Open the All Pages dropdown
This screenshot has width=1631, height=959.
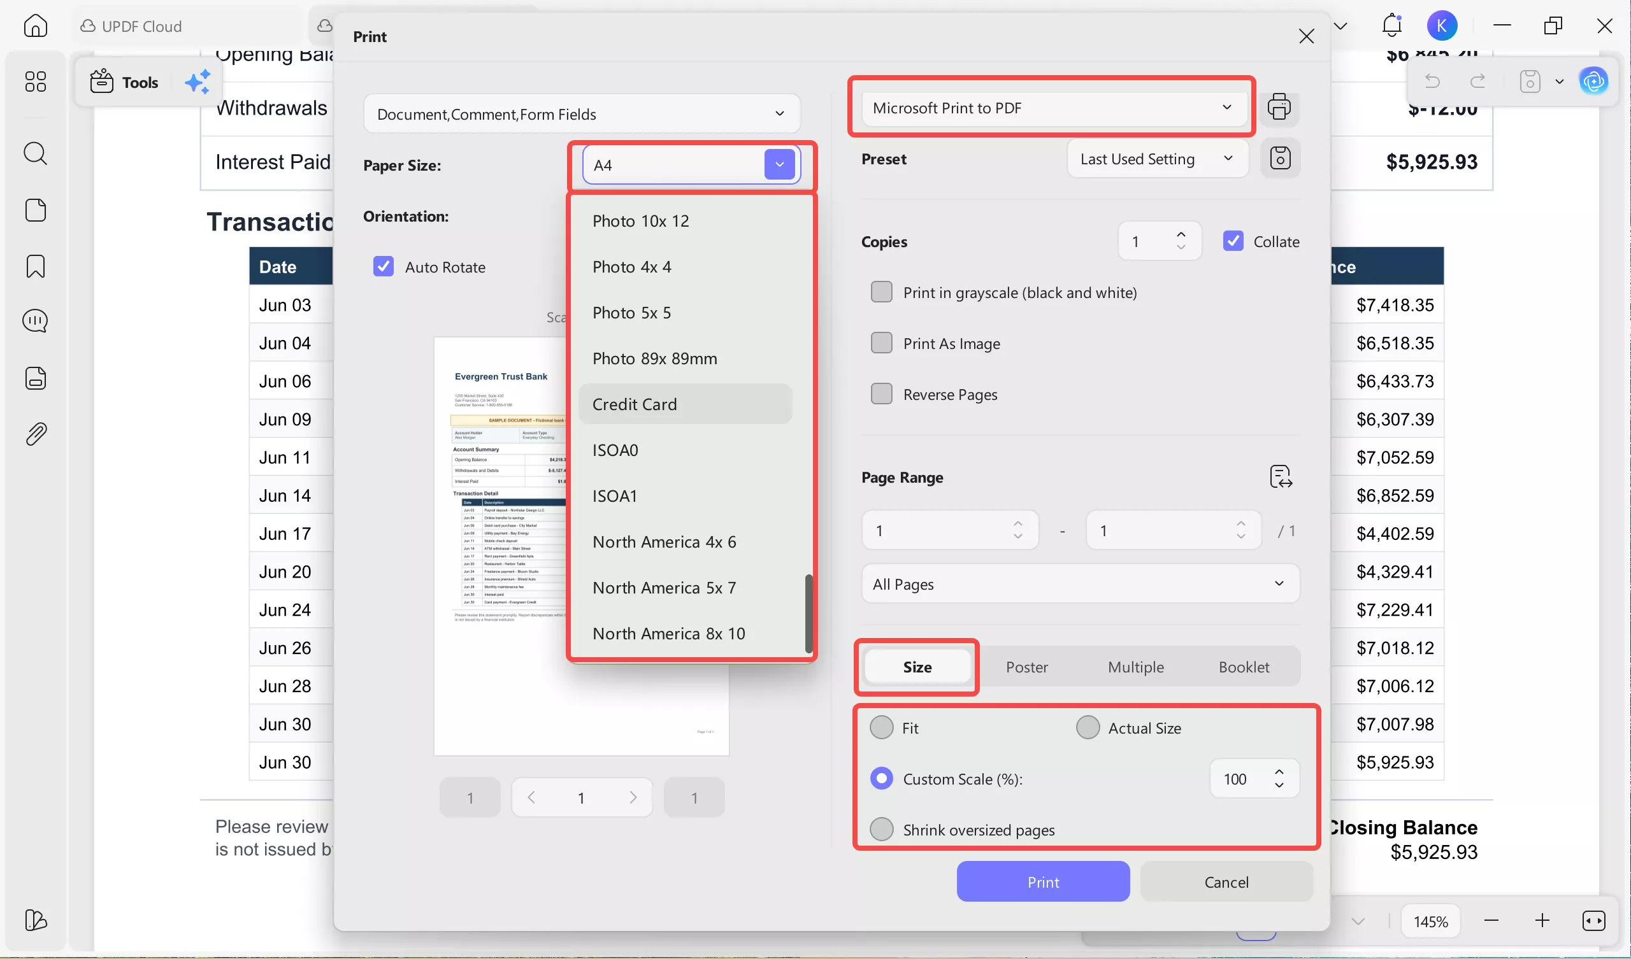pyautogui.click(x=1080, y=584)
